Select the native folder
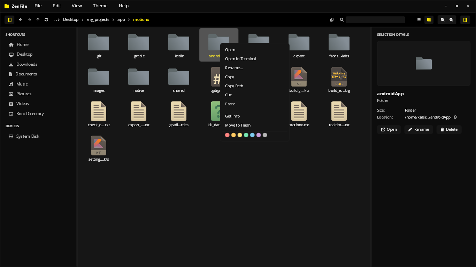Viewport: 476px width, 267px height. pyautogui.click(x=139, y=80)
